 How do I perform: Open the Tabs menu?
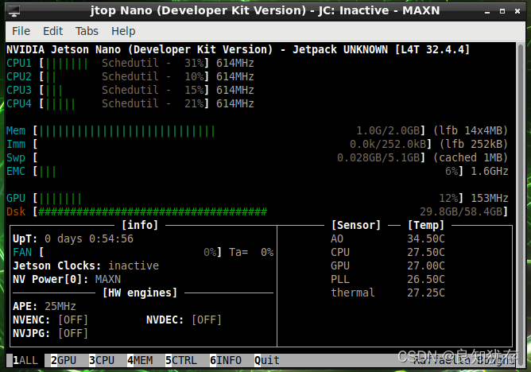point(87,31)
